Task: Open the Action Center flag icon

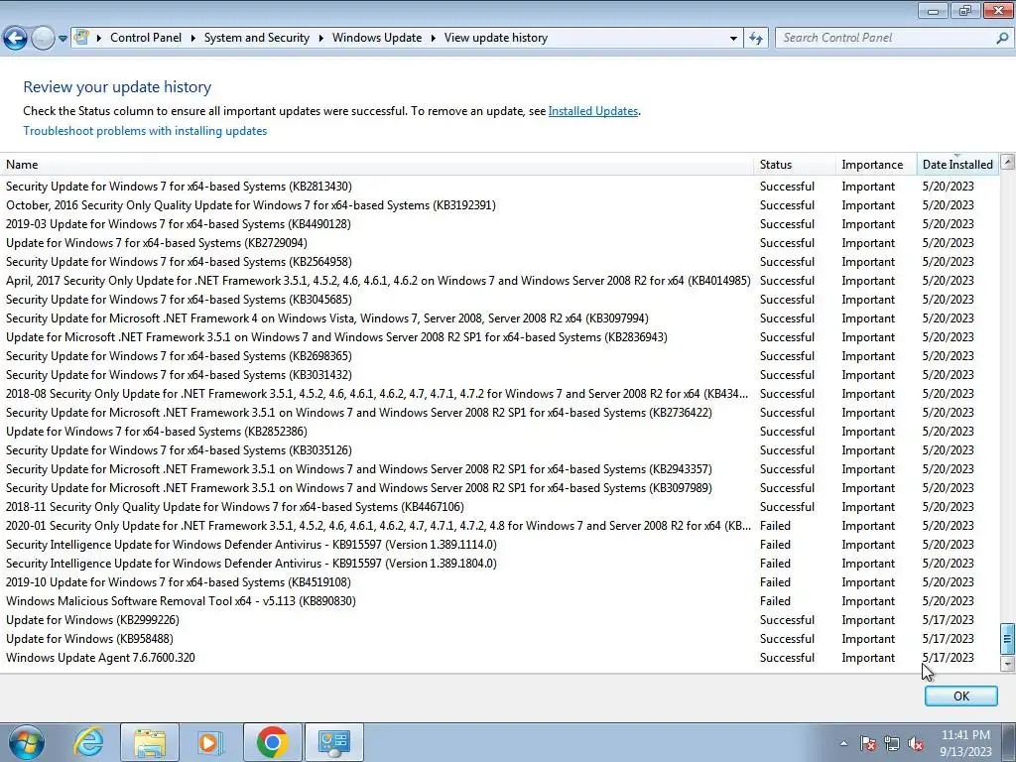Action: click(x=867, y=743)
